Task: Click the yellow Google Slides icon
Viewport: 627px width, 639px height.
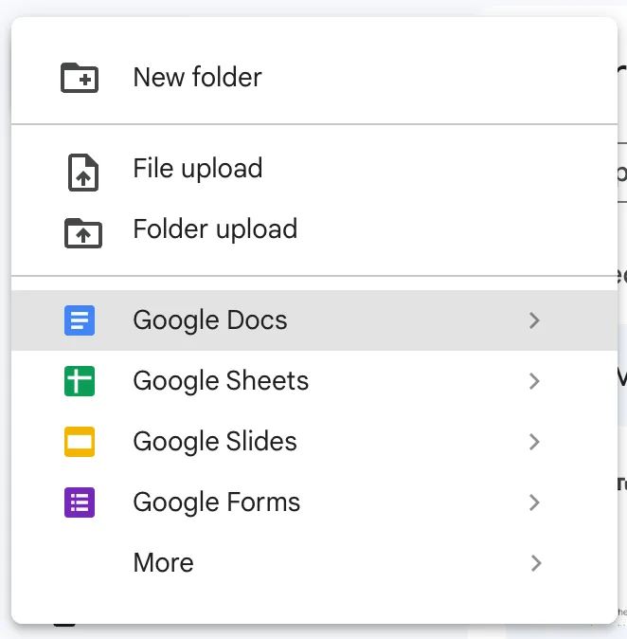Action: point(80,442)
